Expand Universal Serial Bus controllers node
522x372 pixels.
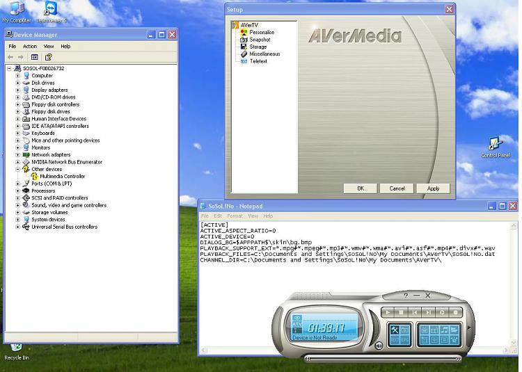pos(17,227)
